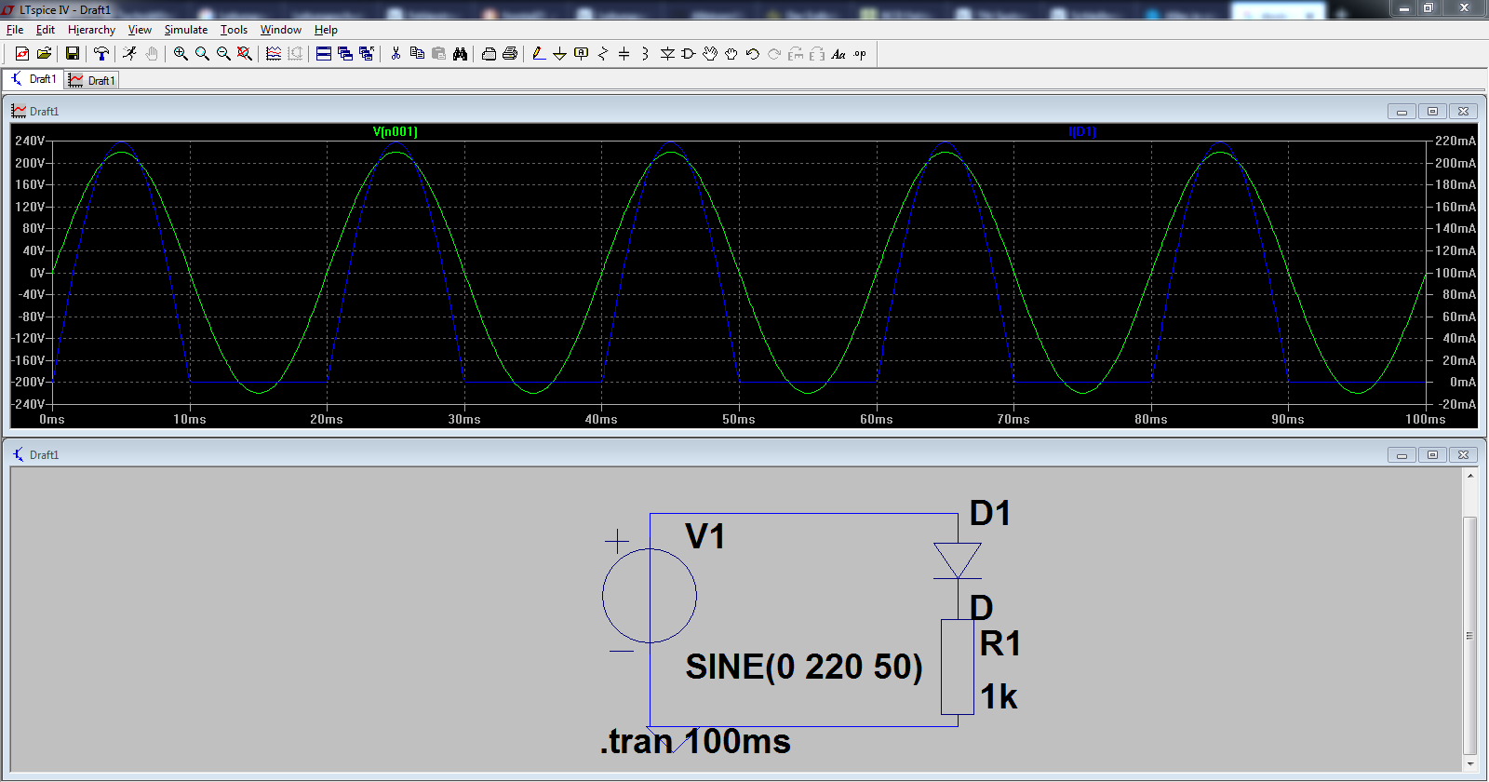Screen dimensions: 1489x782
Task: Click the V1 voltage source label
Action: point(704,536)
